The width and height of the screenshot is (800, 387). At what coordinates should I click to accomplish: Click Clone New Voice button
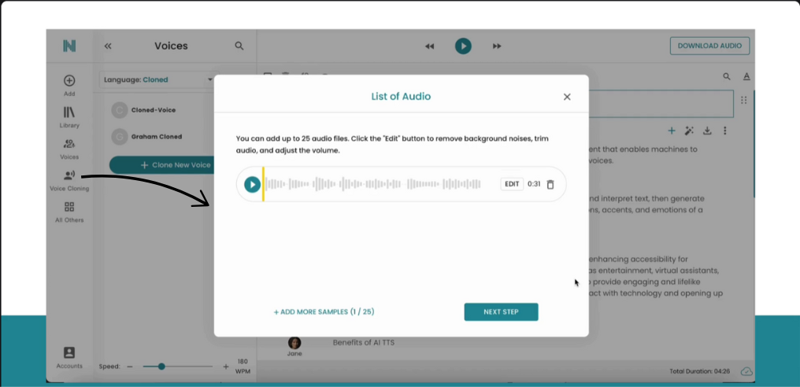(x=162, y=165)
